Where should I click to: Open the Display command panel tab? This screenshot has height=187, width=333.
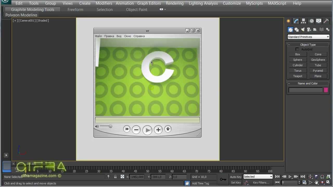pos(319,21)
